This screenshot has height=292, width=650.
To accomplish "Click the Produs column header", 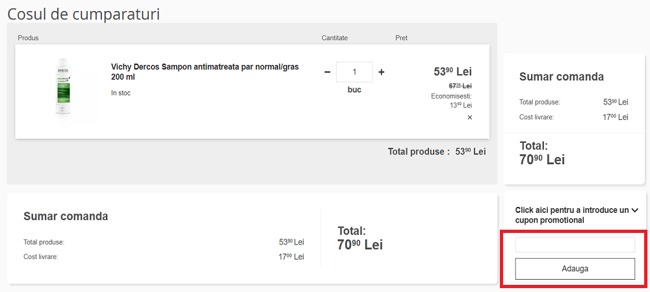I will click(x=28, y=38).
